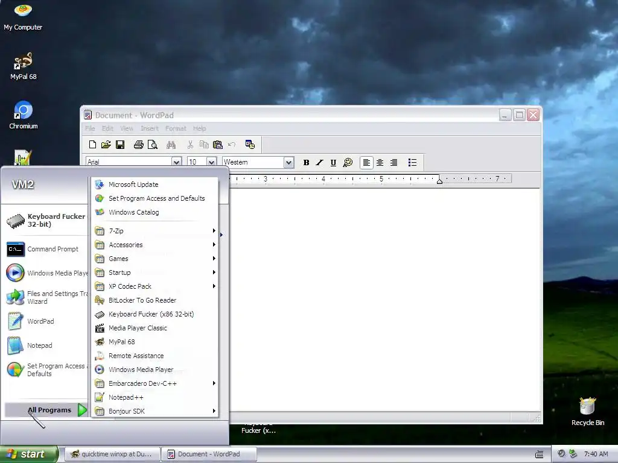Screen dimensions: 618x463
Task: Click the All Programs button
Action: coord(46,410)
